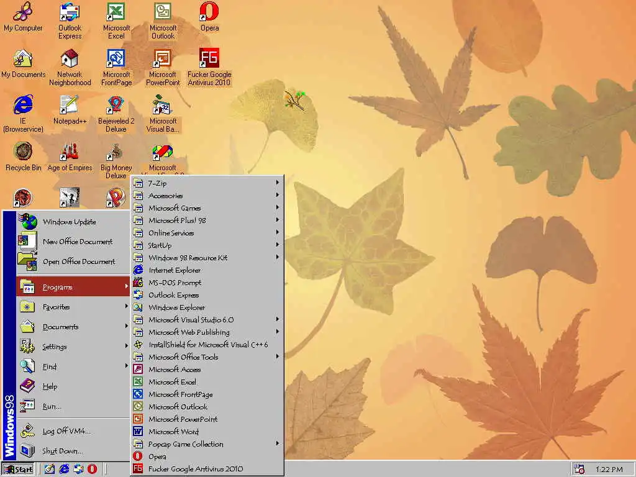Open Big Money Deluxe shortcut
Viewport: 636px width, 477px height.
pos(116,161)
